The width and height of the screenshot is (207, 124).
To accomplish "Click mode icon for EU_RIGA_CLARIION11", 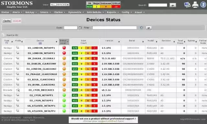I will (17, 79).
